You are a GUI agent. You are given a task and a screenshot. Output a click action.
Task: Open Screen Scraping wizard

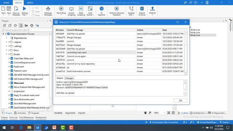(71, 11)
